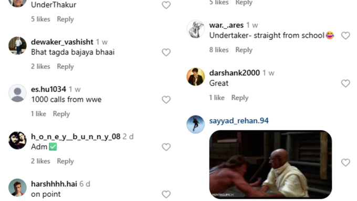Image resolution: width=357 pixels, height=201 pixels.
Task: Reply to darshank2000's Great comment
Action: 240,98
